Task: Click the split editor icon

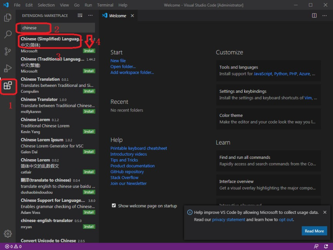Action: (314, 16)
